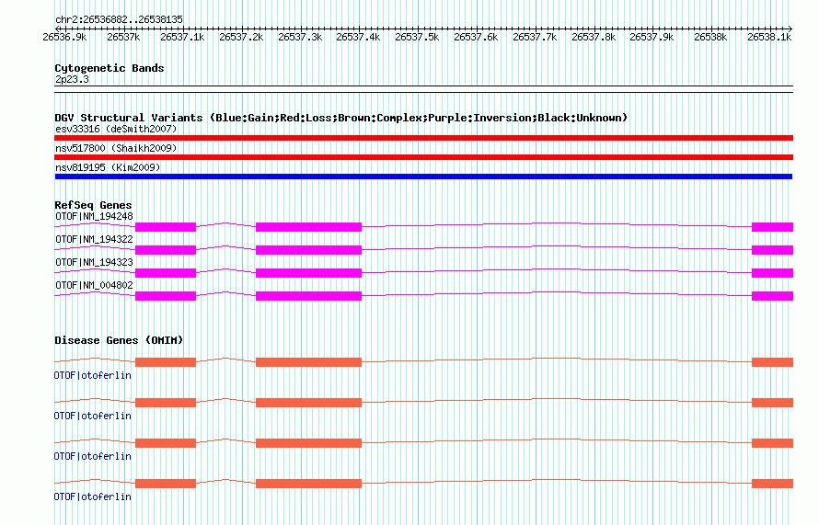Click the blue gain bar for nsv819195

(x=423, y=177)
